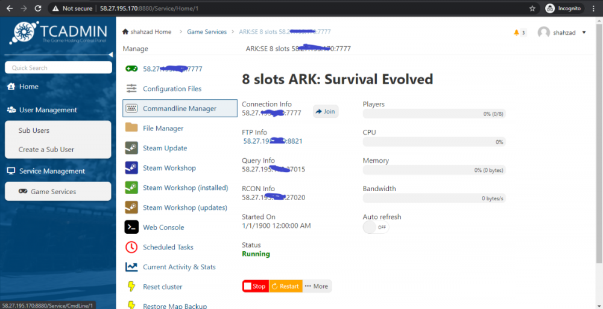The height and width of the screenshot is (309, 603).
Task: Expand the More actions dropdown
Action: click(x=317, y=286)
